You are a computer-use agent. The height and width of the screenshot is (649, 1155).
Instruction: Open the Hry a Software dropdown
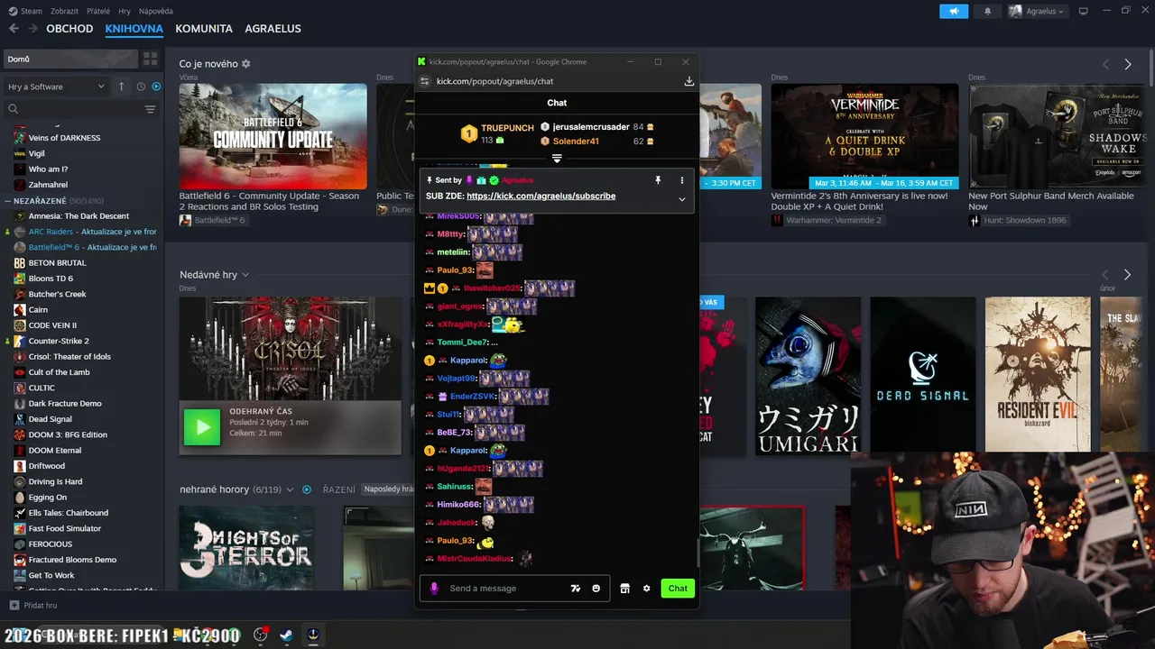pos(56,87)
